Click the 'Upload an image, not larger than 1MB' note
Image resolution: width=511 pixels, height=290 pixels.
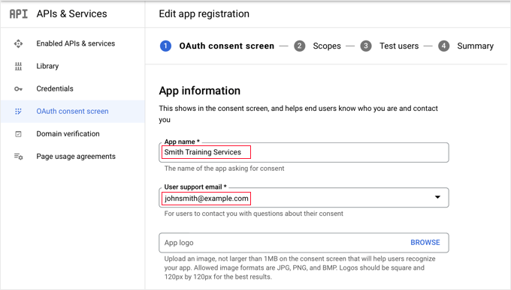tap(300, 268)
